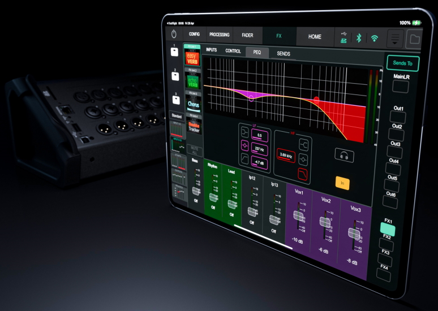438x311 pixels.
Task: Tap the Wi-Fi network icon
Action: (374, 38)
